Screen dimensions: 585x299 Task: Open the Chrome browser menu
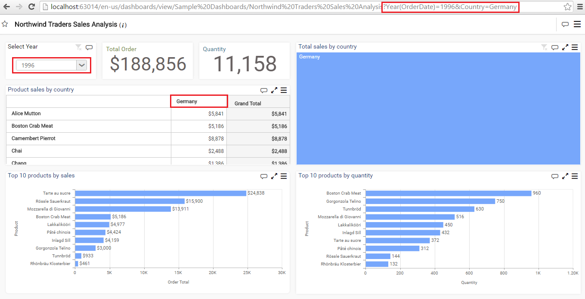(x=580, y=7)
